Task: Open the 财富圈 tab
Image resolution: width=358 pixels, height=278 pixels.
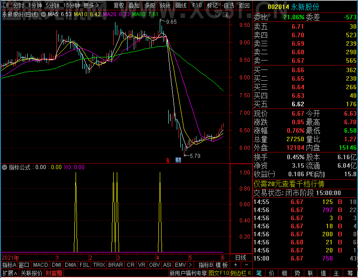Action: tap(54, 273)
